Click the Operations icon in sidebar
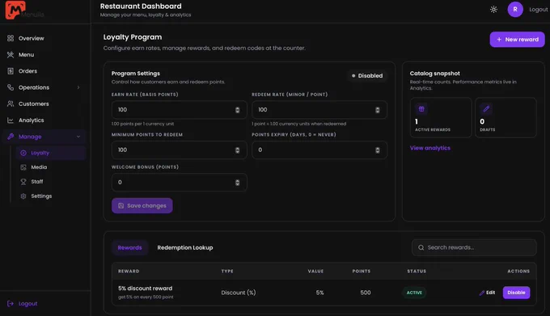The width and height of the screenshot is (550, 316). [11, 87]
